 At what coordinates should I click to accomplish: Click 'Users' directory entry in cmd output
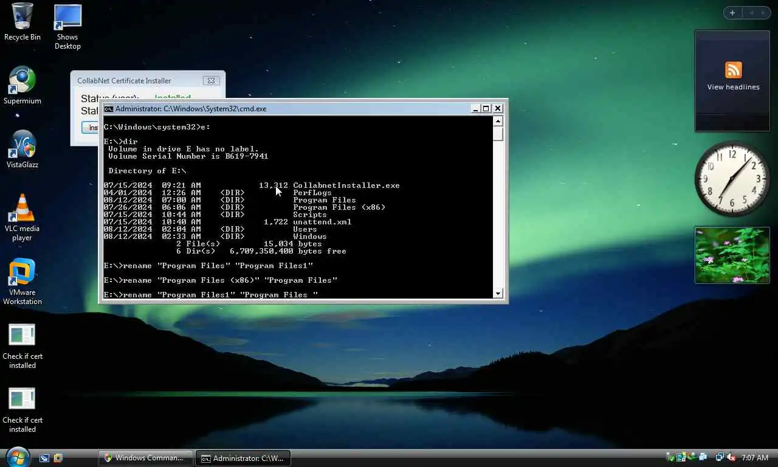(305, 229)
